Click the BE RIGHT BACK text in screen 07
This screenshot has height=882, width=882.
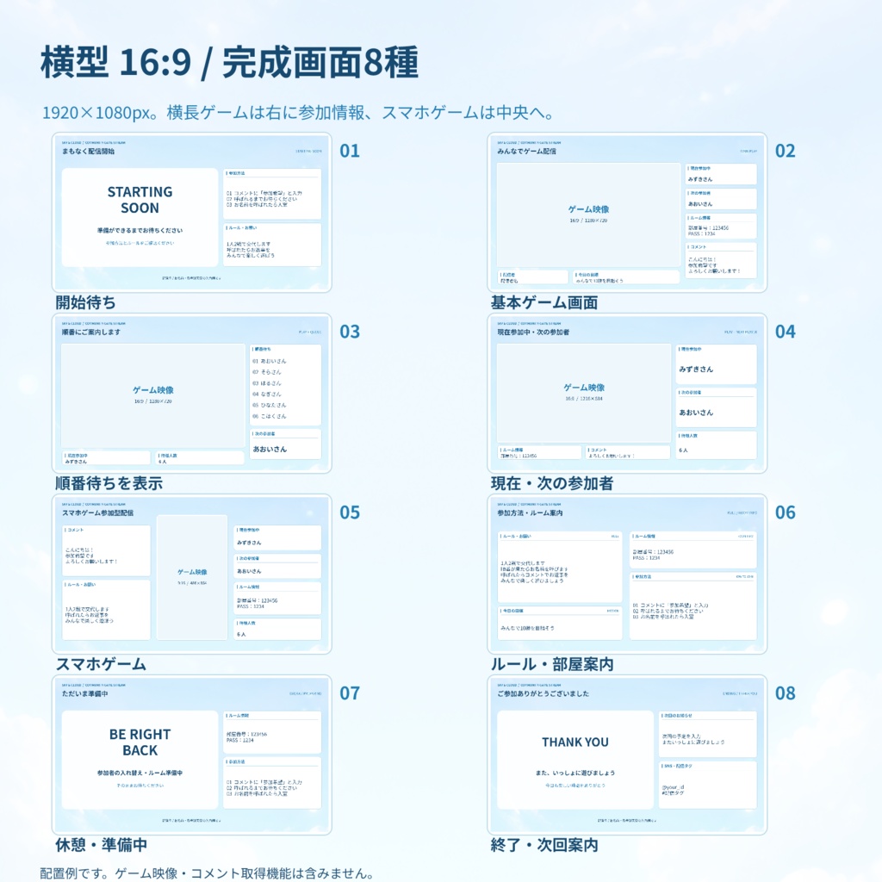pyautogui.click(x=140, y=742)
